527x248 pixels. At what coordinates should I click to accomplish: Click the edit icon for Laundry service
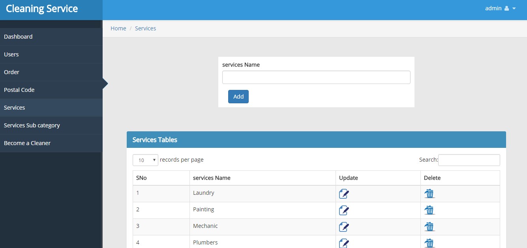tap(343, 194)
